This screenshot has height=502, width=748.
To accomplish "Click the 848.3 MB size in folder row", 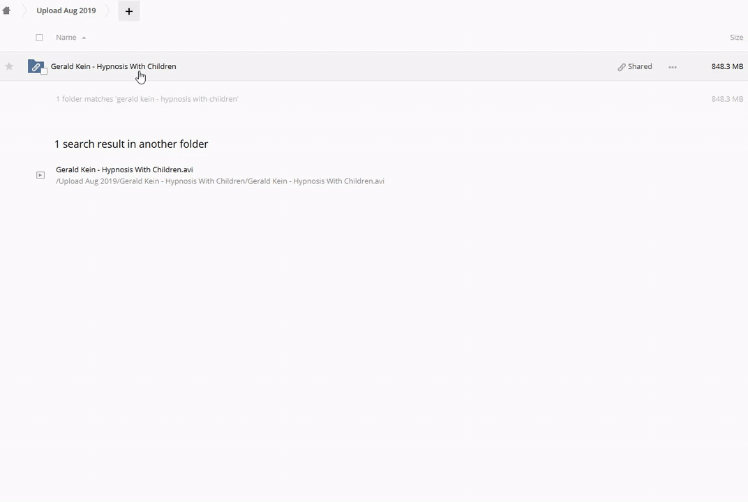I will (726, 66).
